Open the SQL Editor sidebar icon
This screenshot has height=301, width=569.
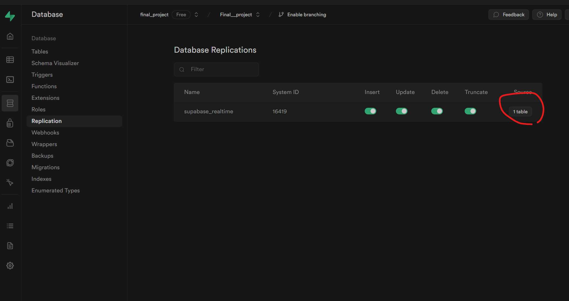click(x=10, y=80)
